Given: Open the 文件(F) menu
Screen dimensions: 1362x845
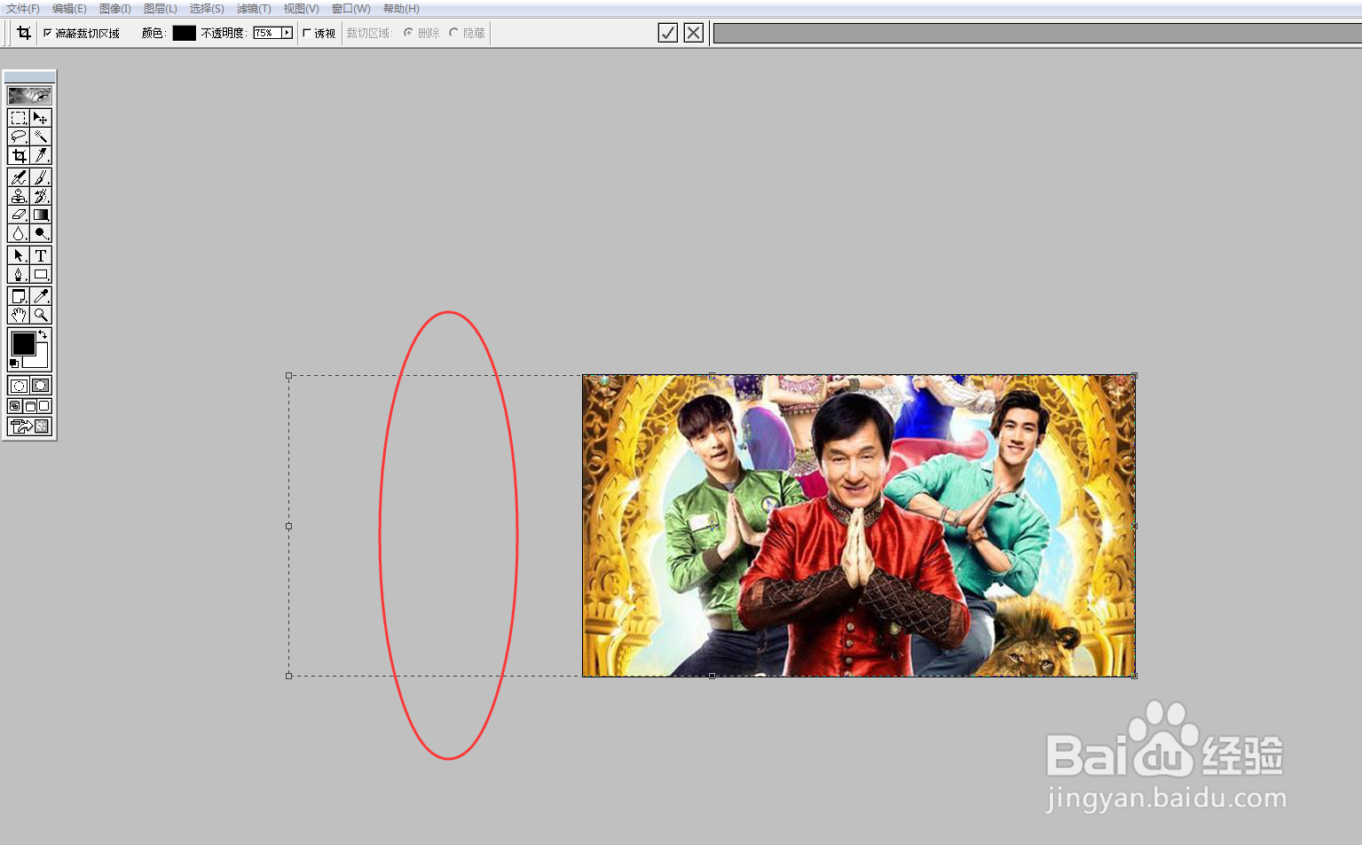Looking at the screenshot, I should (22, 9).
